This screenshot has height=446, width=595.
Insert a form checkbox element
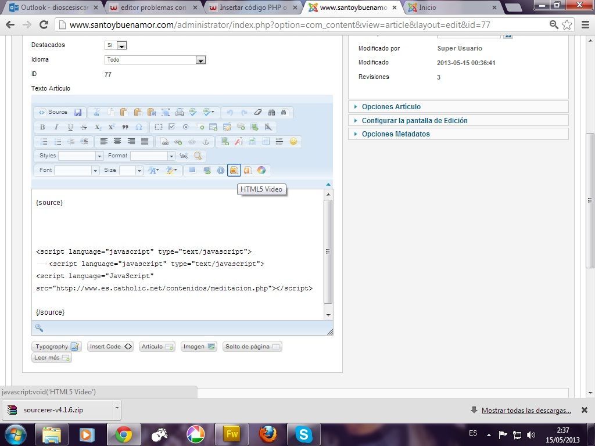coord(171,127)
